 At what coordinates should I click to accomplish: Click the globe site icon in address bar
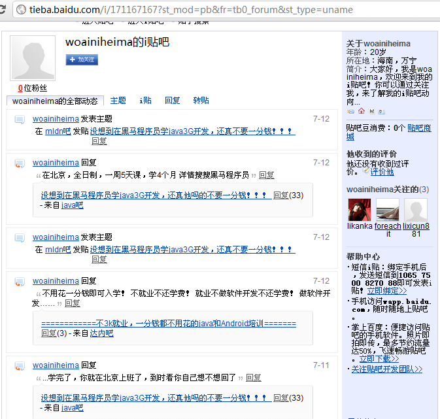[21, 10]
